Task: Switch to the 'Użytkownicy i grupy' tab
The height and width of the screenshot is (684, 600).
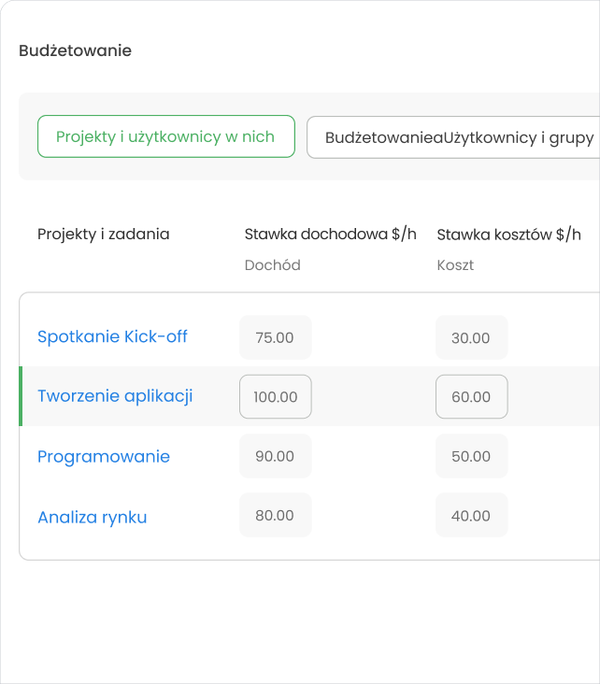Action: click(x=519, y=137)
